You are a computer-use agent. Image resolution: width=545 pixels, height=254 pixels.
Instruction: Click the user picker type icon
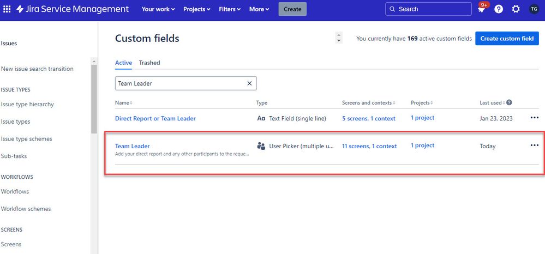(x=261, y=146)
